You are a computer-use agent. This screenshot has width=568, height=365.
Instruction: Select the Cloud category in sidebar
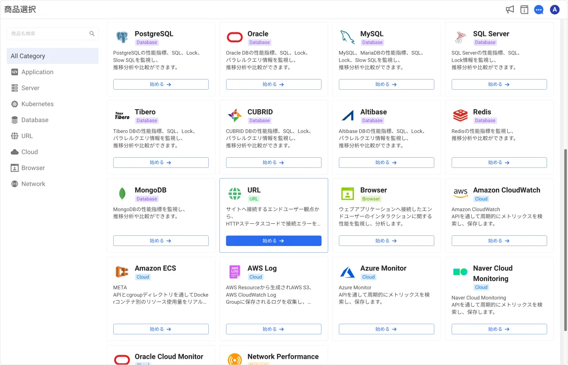52,152
